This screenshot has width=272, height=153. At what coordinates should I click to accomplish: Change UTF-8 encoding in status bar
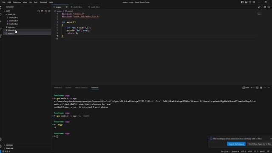pos(244,151)
